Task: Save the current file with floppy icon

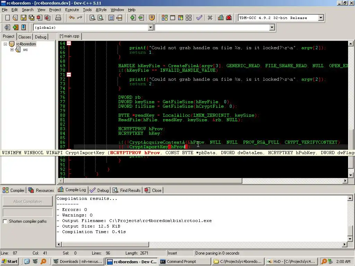Action: tap(23, 18)
